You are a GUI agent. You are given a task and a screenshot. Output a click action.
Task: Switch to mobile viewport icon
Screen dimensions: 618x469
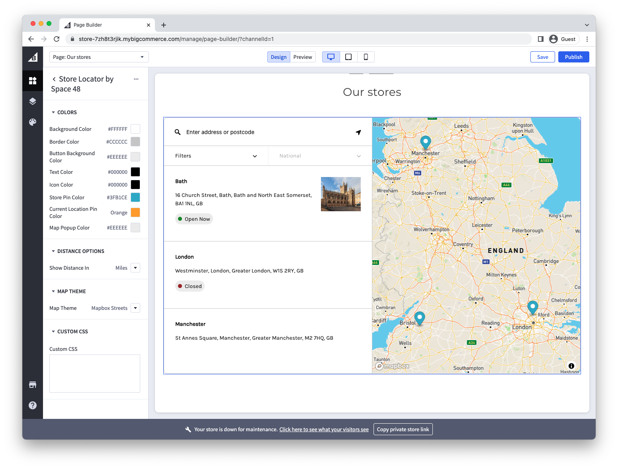pyautogui.click(x=366, y=57)
